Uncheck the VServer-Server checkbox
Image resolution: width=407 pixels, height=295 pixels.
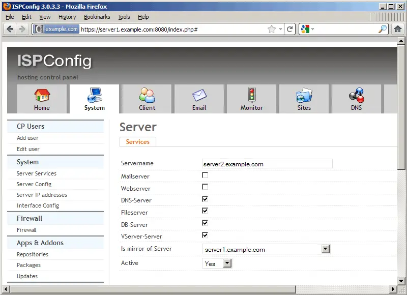coord(205,235)
